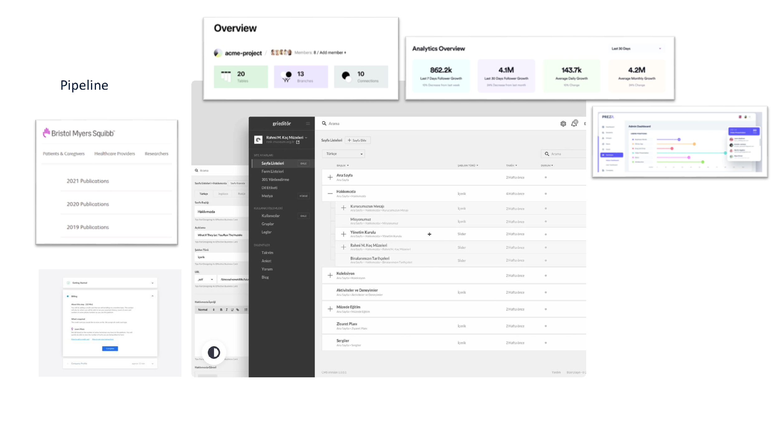
Task: Select Form Listeleri in the sidebar
Action: tap(272, 171)
